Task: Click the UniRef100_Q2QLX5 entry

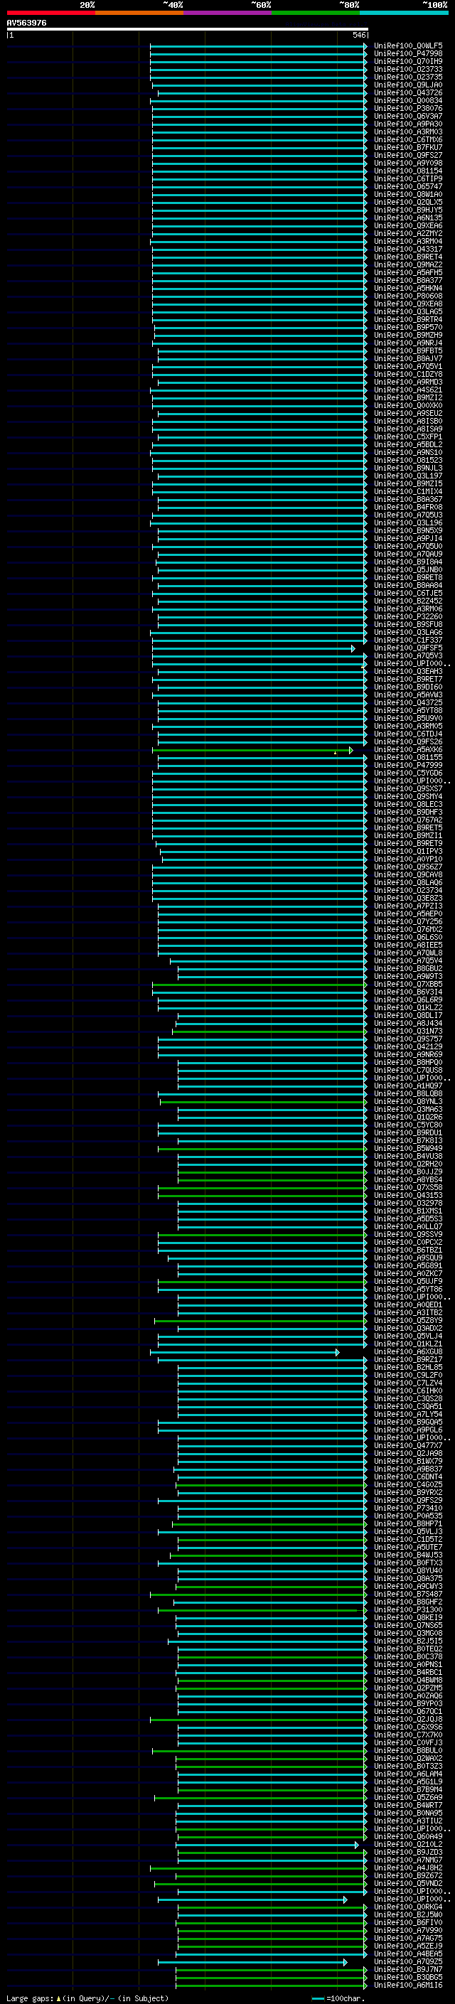Action: 408,203
